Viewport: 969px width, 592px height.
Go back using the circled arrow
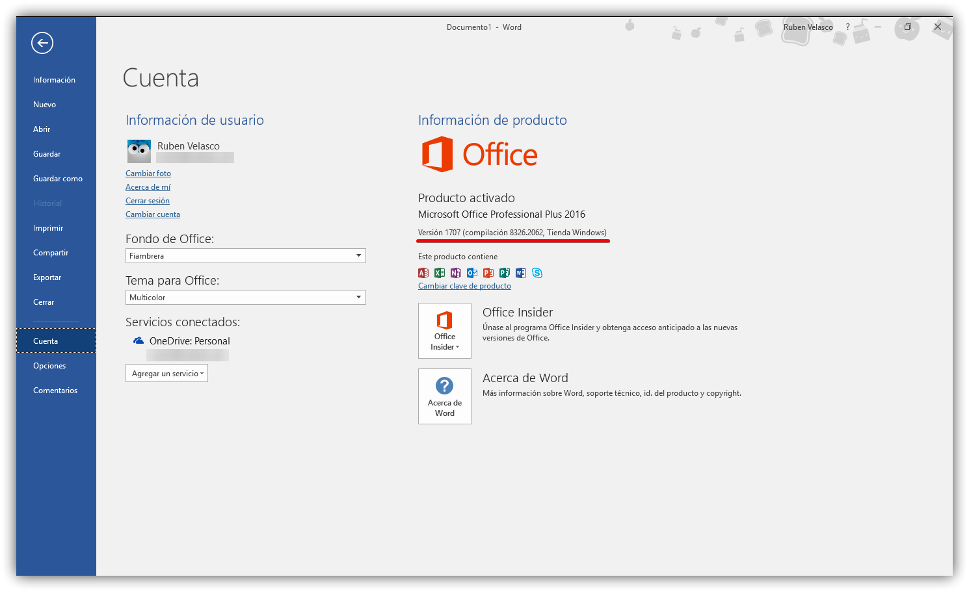click(42, 43)
